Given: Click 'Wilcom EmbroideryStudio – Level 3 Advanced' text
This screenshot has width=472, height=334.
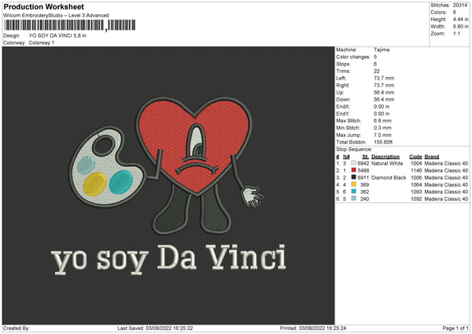Looking at the screenshot, I should [56, 16].
